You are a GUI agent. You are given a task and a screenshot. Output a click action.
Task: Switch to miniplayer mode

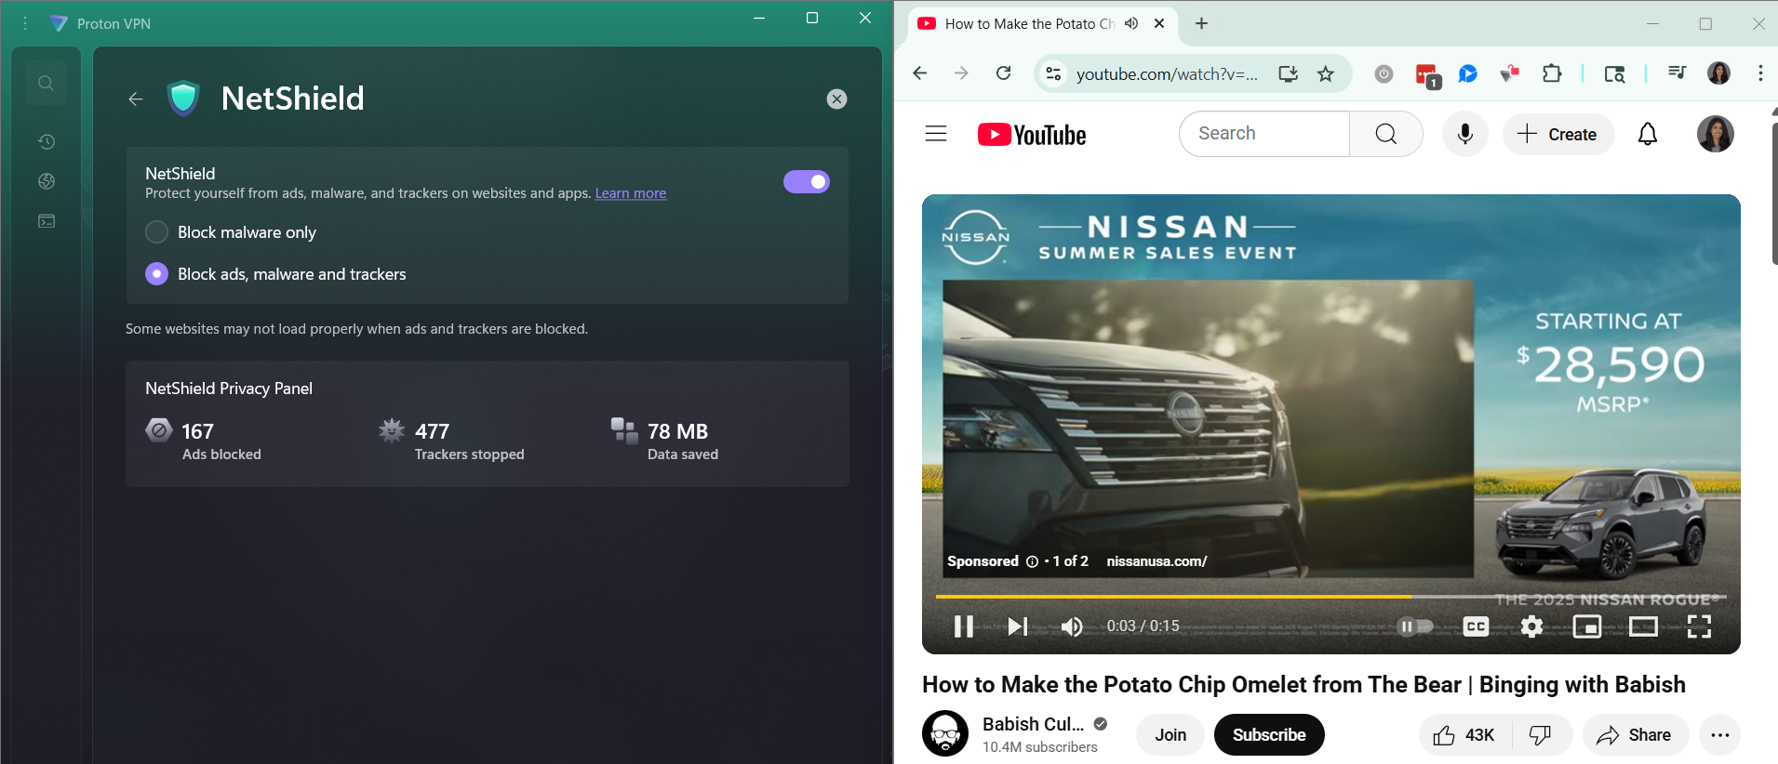[x=1587, y=626]
